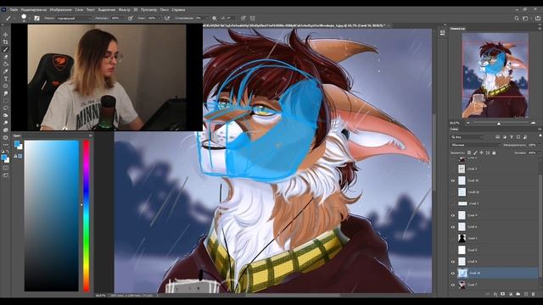Toggle airbrush build-up in the options bar
Image resolution: width=543 pixels, height=305 pixels.
(167, 18)
